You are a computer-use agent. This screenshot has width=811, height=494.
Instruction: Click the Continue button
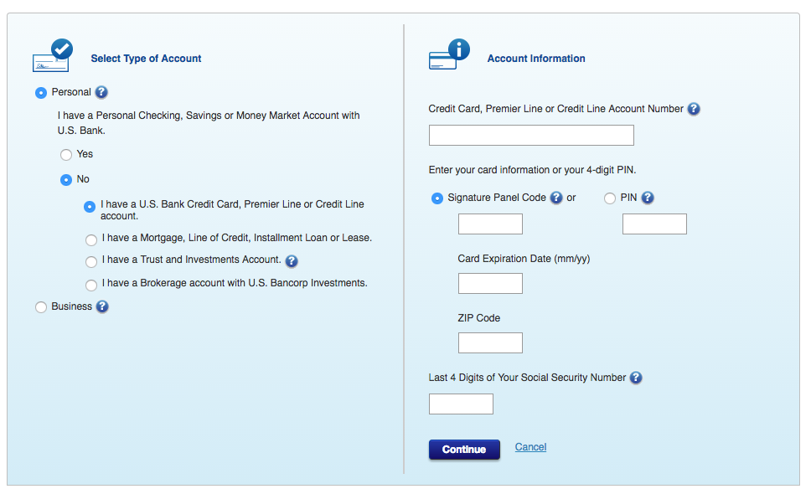(x=464, y=450)
